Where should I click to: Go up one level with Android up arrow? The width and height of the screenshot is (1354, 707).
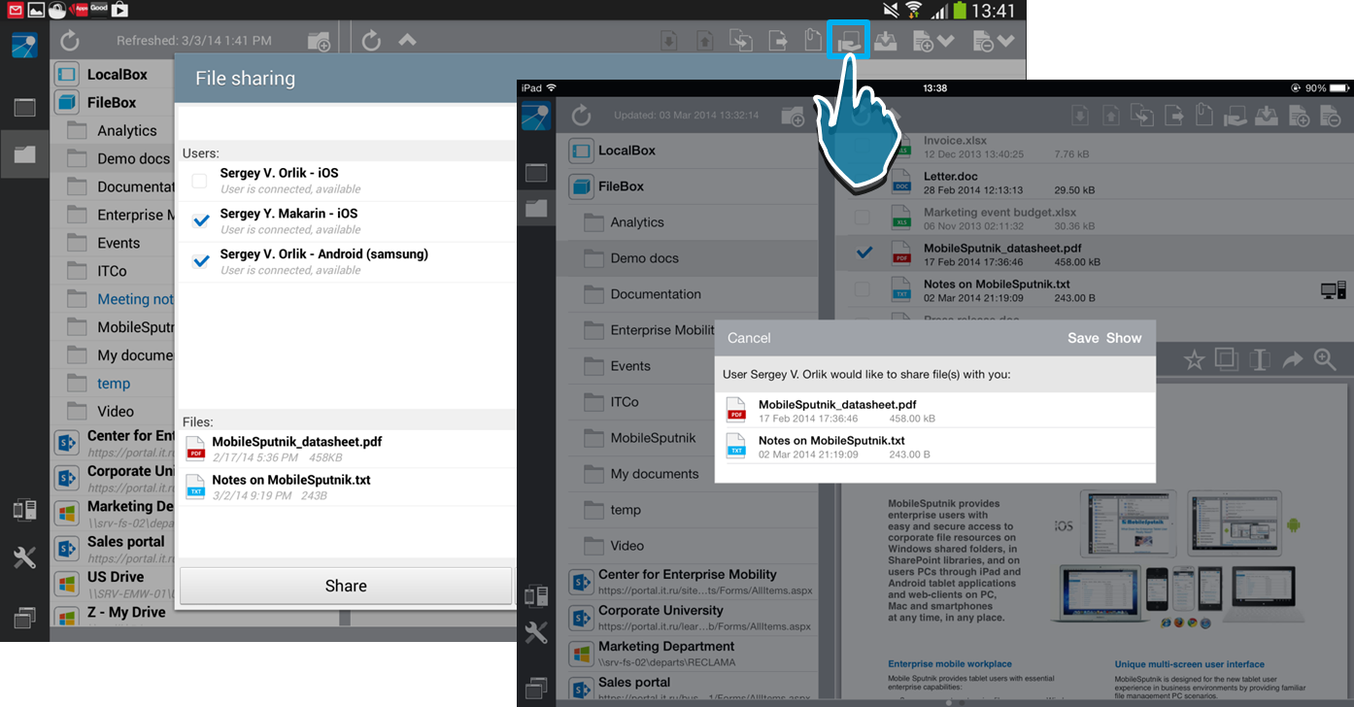tap(407, 40)
